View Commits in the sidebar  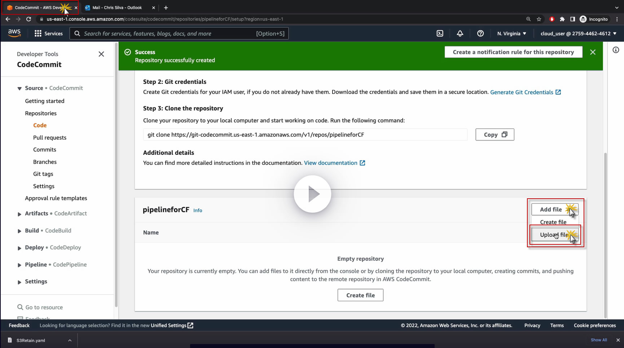pyautogui.click(x=45, y=150)
